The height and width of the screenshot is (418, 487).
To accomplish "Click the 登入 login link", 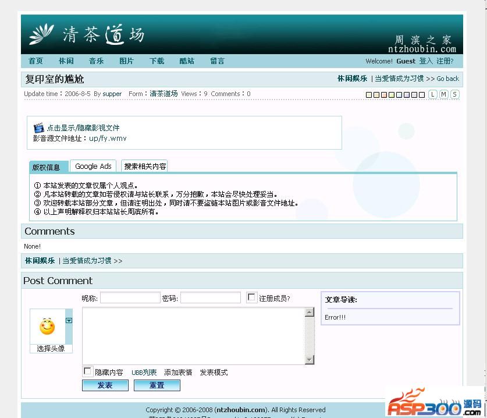I will point(426,61).
